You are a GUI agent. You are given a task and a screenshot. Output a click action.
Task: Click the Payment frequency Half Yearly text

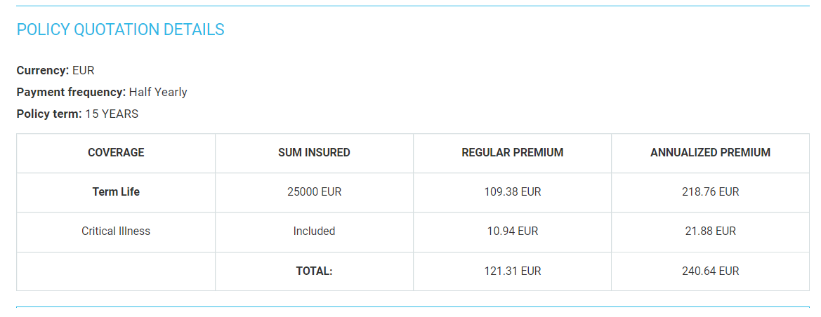102,92
